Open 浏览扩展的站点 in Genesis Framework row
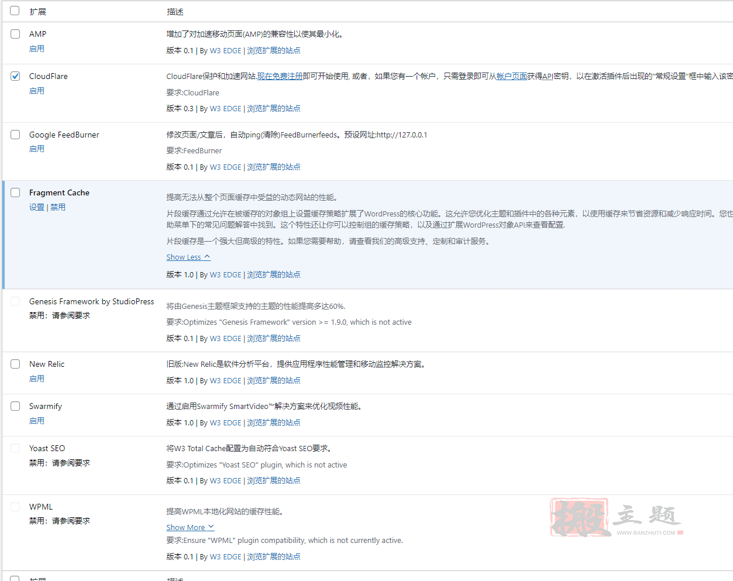Viewport: 733px width, 581px height. (x=274, y=338)
